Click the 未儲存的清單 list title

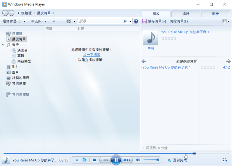pos(186,61)
